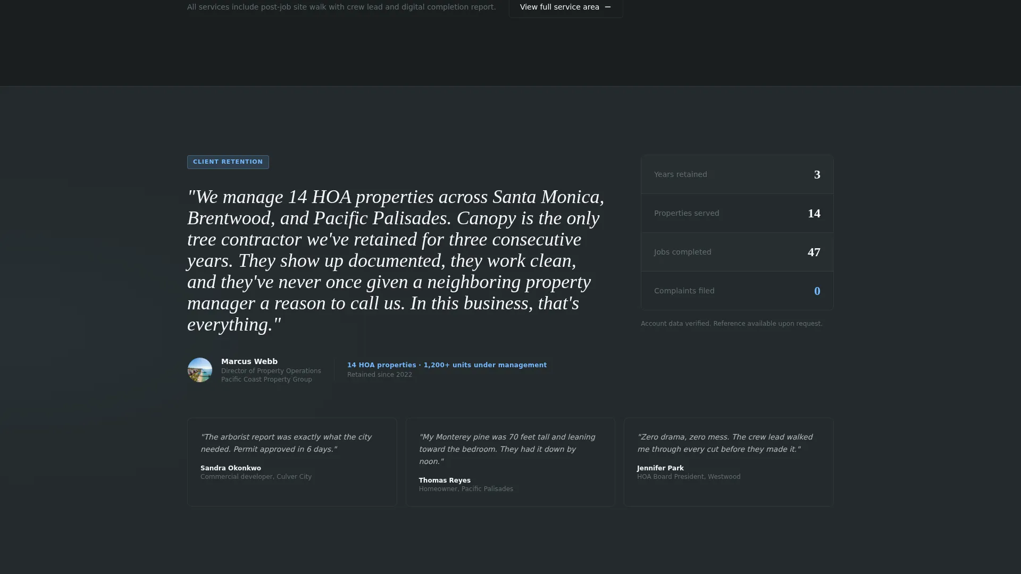Click the Marcus Webb name
The width and height of the screenshot is (1021, 574).
249,361
